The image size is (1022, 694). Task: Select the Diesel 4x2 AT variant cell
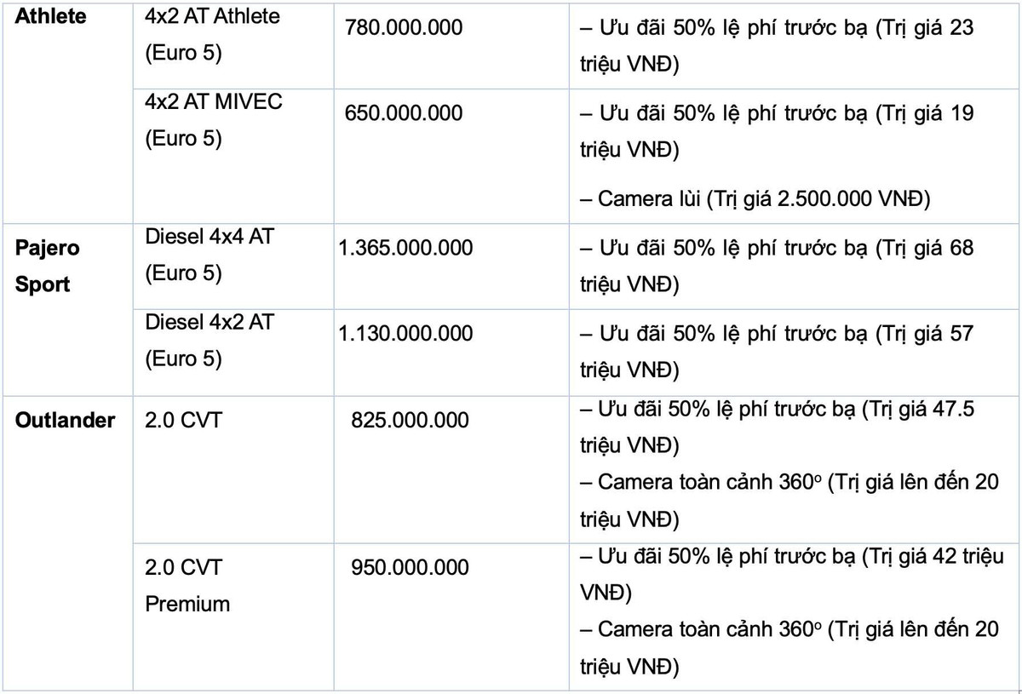click(x=209, y=340)
